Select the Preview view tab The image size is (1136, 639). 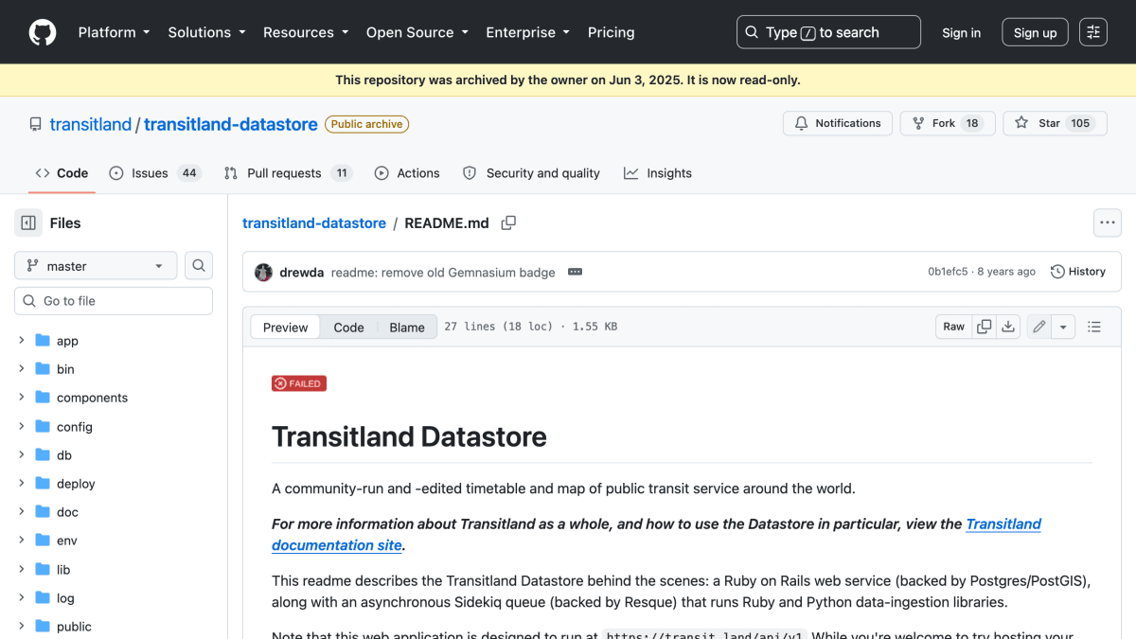pos(285,327)
